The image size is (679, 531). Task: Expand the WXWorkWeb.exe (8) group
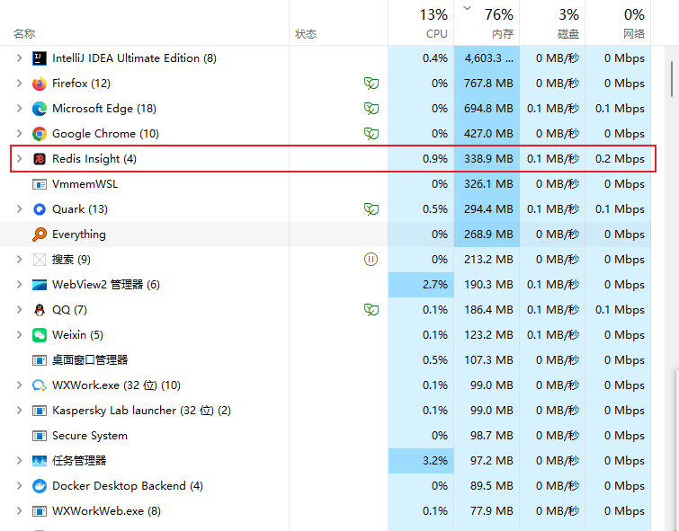tap(19, 511)
